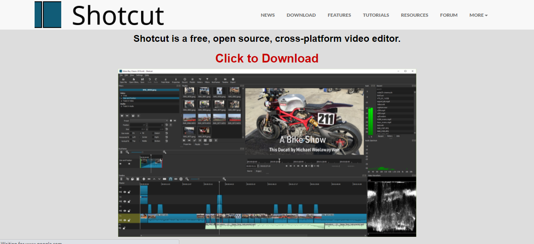The image size is (534, 244).
Task: Click the Peak Meter toolbar icon in the screenshot
Action: pos(165,80)
